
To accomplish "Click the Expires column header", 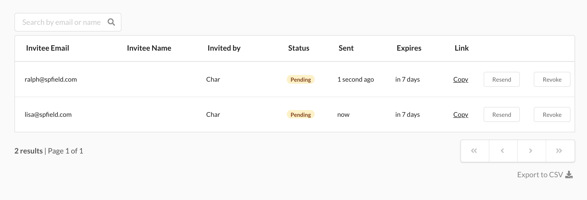I will pos(409,48).
